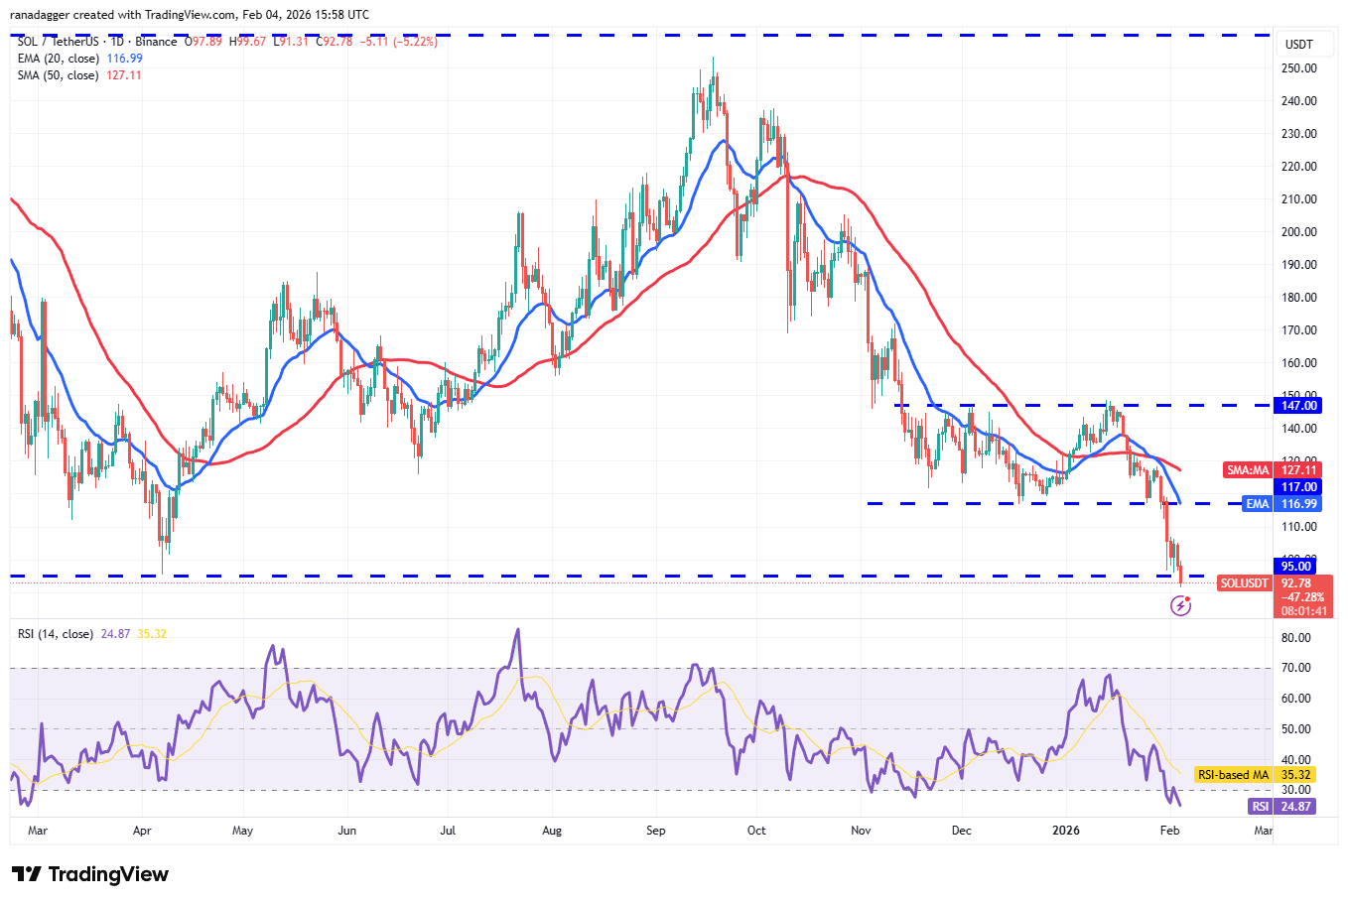Click the lightning quick-trade icon
The image size is (1348, 904).
point(1181,606)
